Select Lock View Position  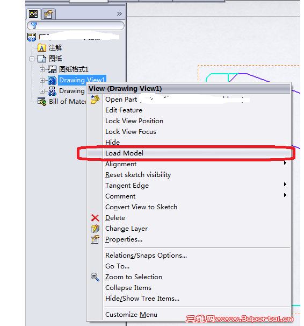pos(134,121)
